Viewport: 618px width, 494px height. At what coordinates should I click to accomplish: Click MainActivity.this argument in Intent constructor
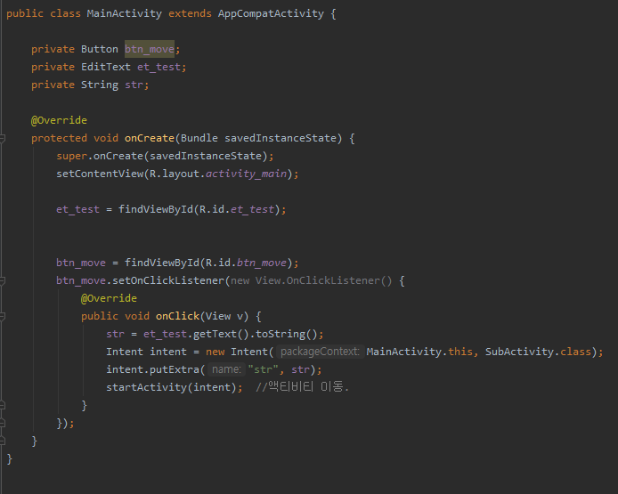[x=419, y=352]
